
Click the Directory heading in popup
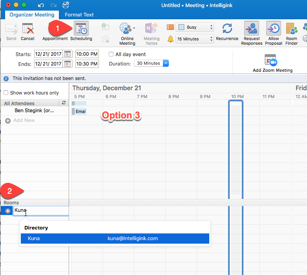pos(36,228)
